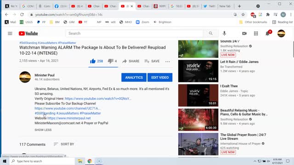294x165 pixels.
Task: Open the Reading list
Action: pyautogui.click(x=283, y=22)
